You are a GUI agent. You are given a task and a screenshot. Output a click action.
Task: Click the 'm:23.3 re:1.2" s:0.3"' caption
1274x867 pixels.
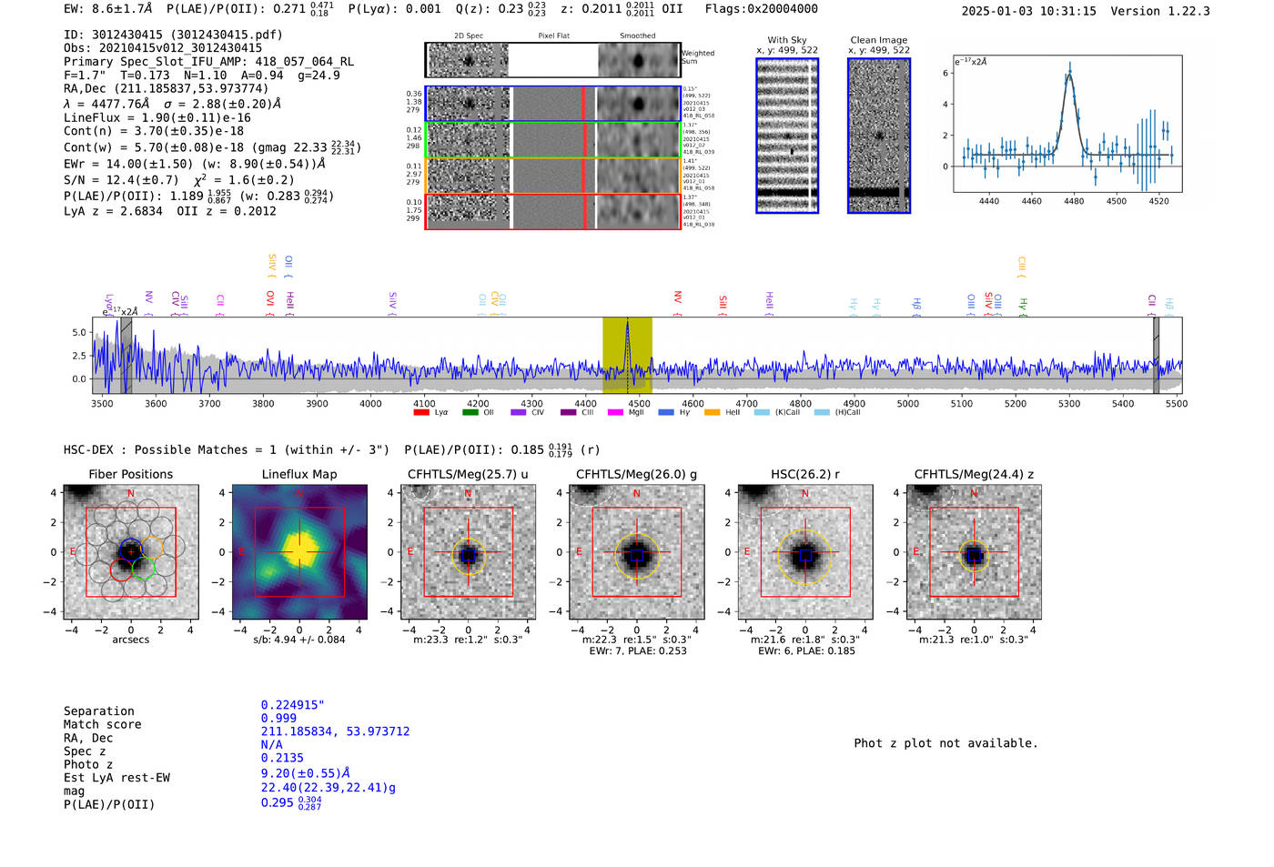[x=468, y=640]
